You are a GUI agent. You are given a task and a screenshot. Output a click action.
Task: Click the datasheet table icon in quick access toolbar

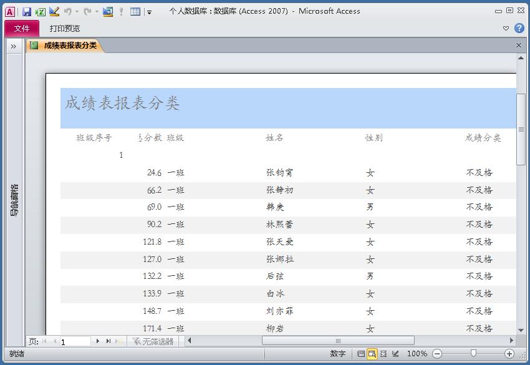coord(135,11)
